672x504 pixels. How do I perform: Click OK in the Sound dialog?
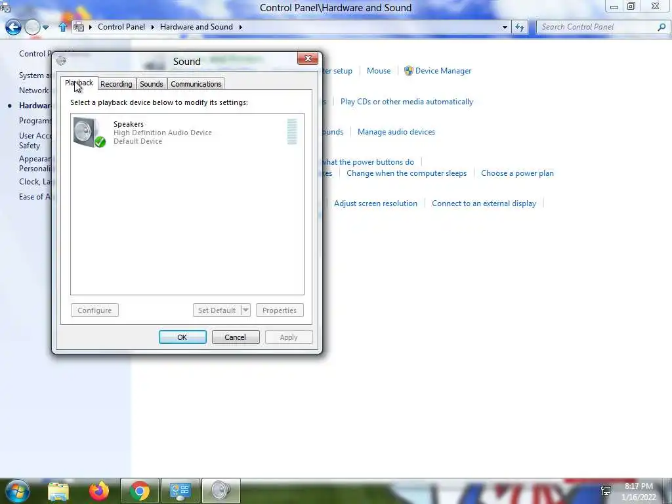[182, 337]
